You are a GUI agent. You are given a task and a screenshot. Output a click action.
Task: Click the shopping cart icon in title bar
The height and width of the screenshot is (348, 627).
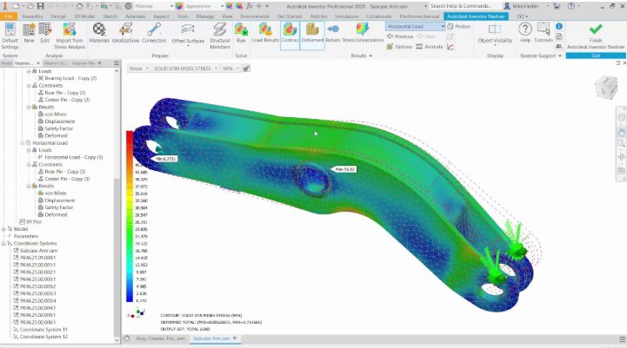click(x=557, y=6)
